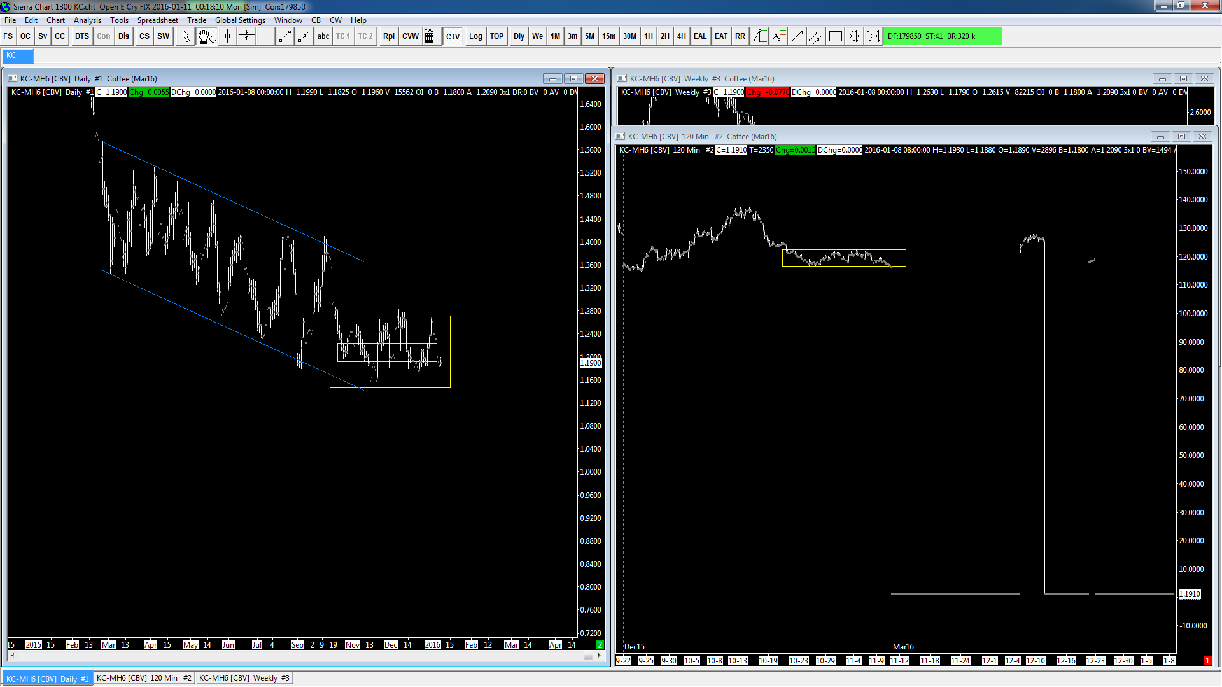Click the arrow drawing tool
1222x687 pixels.
pos(797,36)
